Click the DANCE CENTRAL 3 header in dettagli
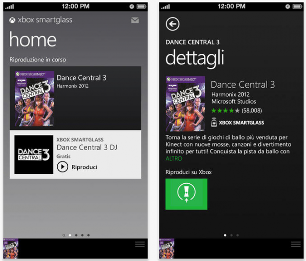The height and width of the screenshot is (261, 306). [192, 42]
